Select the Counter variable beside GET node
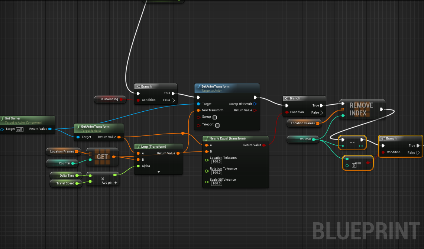424x249 pixels. 62,163
